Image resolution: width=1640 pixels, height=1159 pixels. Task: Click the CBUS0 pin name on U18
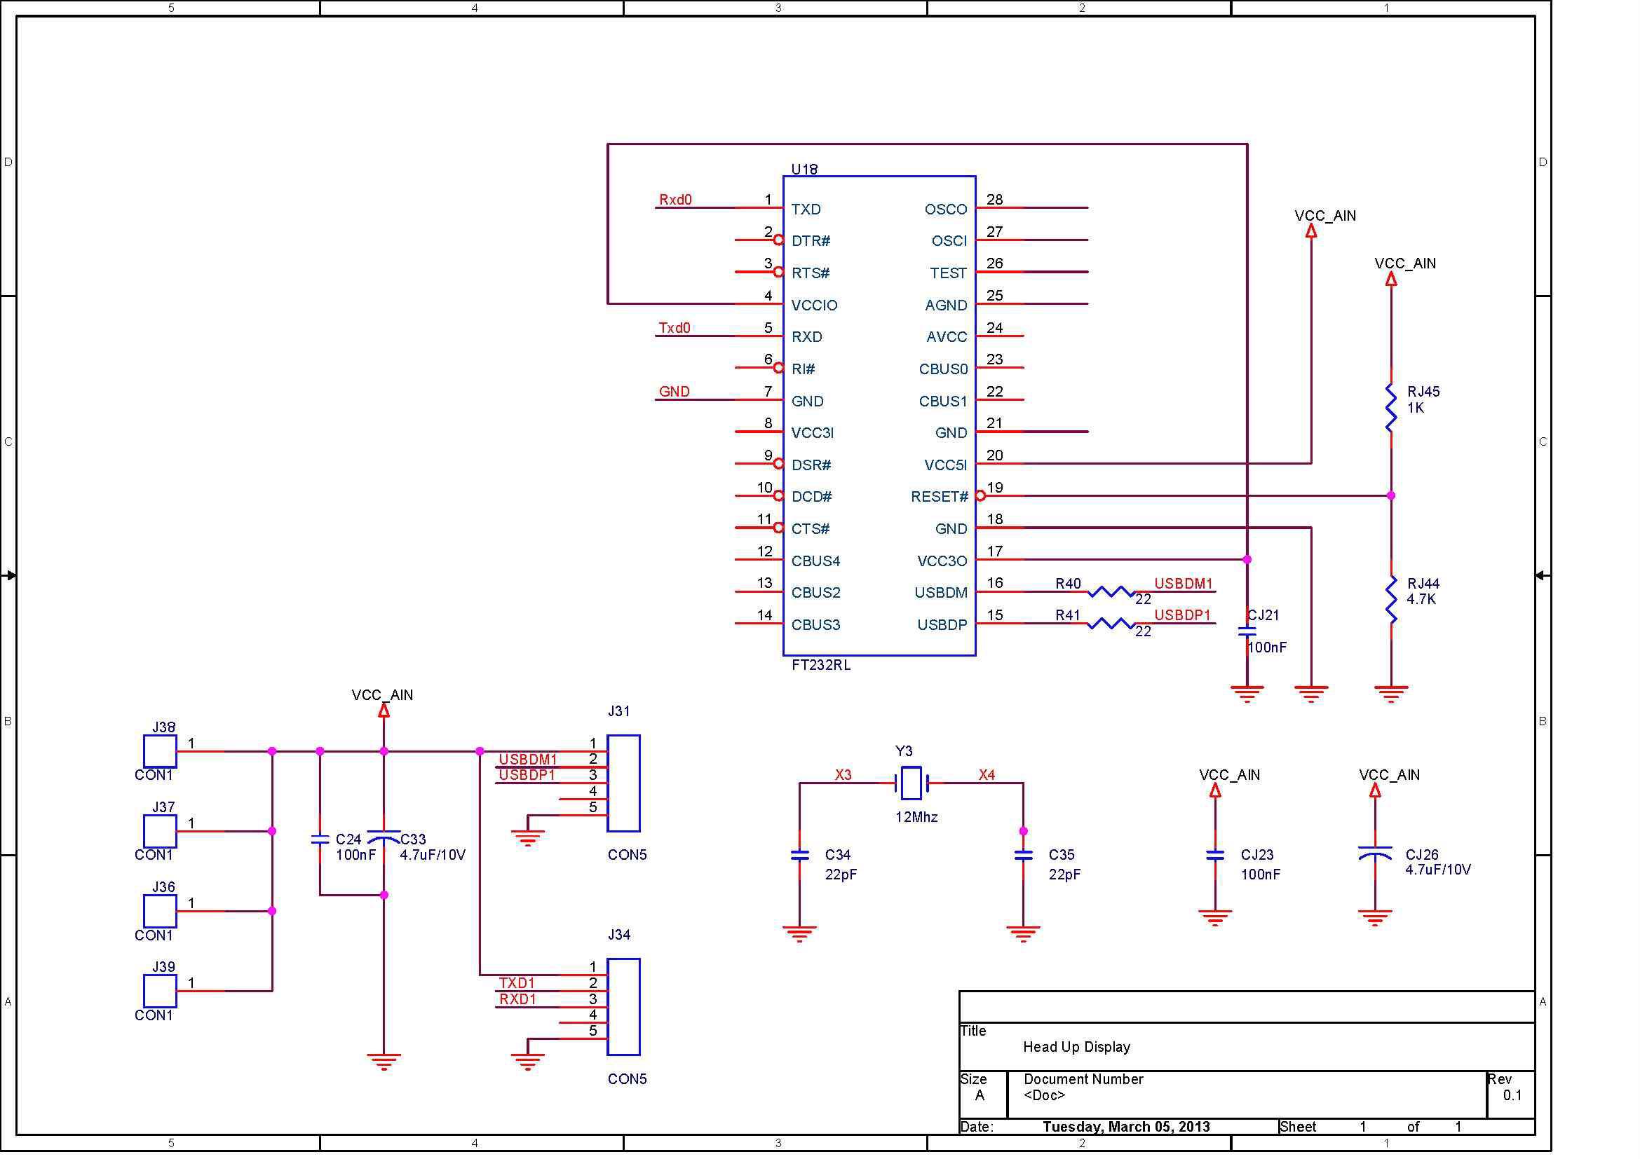(944, 369)
